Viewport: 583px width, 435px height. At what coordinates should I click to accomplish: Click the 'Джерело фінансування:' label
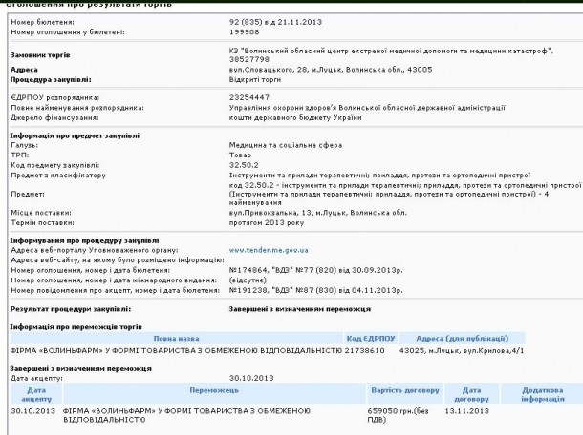click(x=55, y=117)
